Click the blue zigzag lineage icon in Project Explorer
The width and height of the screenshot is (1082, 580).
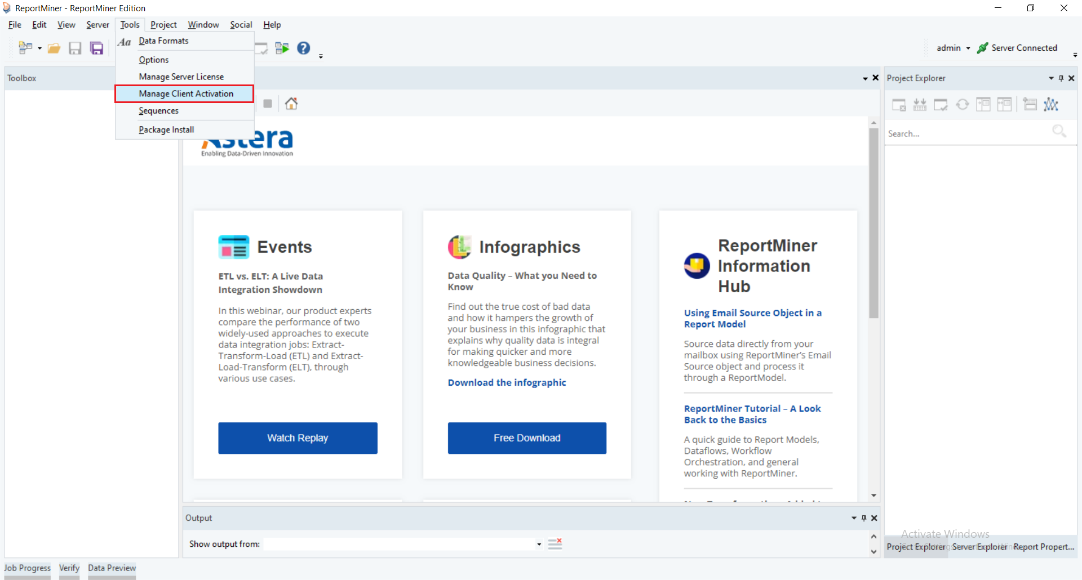[1051, 105]
